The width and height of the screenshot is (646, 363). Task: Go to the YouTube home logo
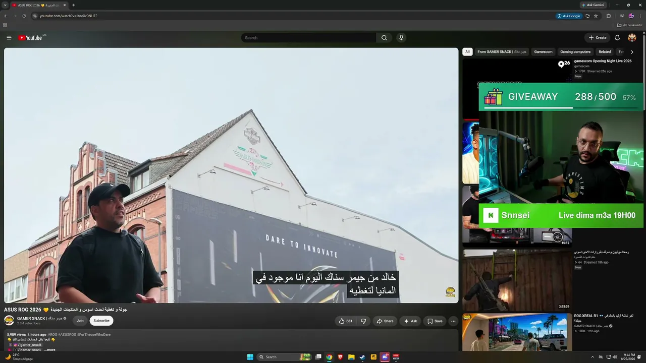click(30, 38)
